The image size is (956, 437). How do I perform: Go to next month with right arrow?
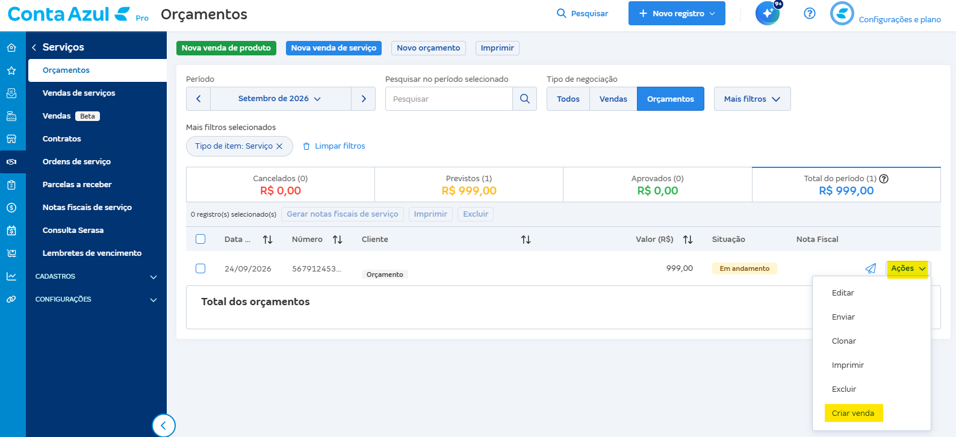click(x=364, y=99)
